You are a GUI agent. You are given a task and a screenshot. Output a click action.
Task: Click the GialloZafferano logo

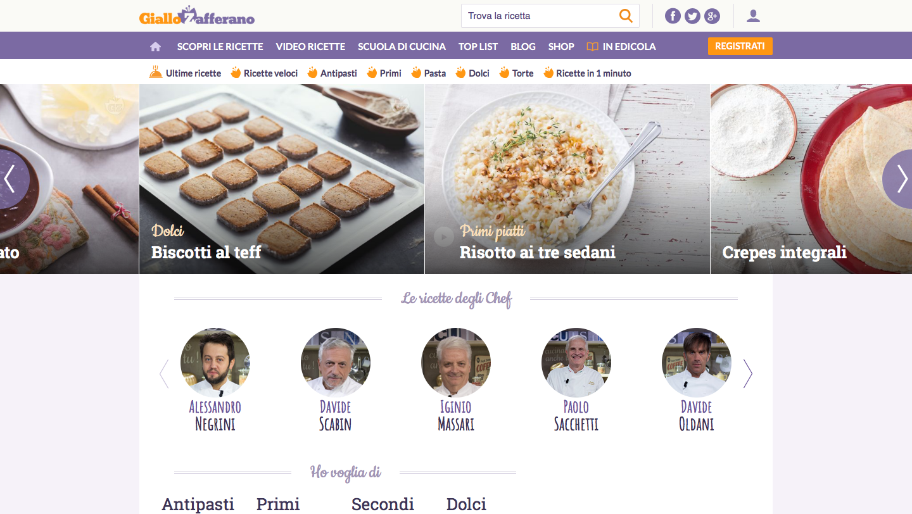coord(197,16)
